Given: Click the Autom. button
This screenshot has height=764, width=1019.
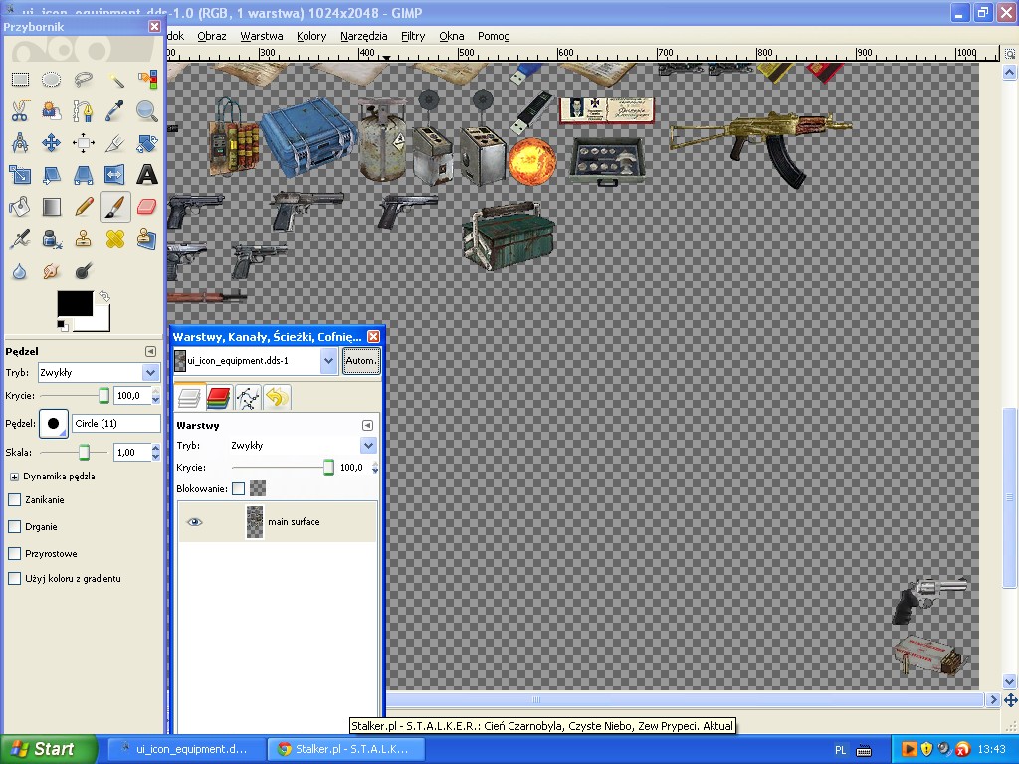Looking at the screenshot, I should [361, 360].
